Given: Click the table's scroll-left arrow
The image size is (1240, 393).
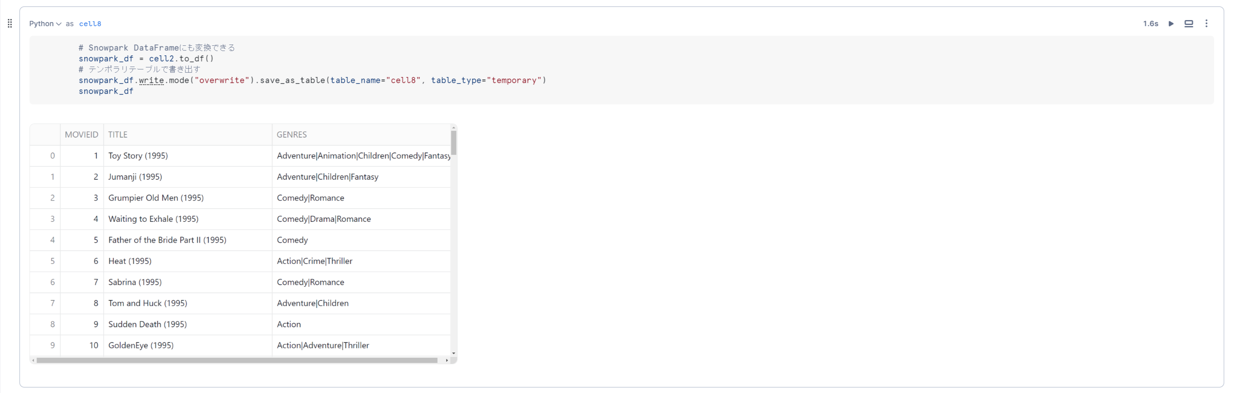Looking at the screenshot, I should tap(33, 360).
